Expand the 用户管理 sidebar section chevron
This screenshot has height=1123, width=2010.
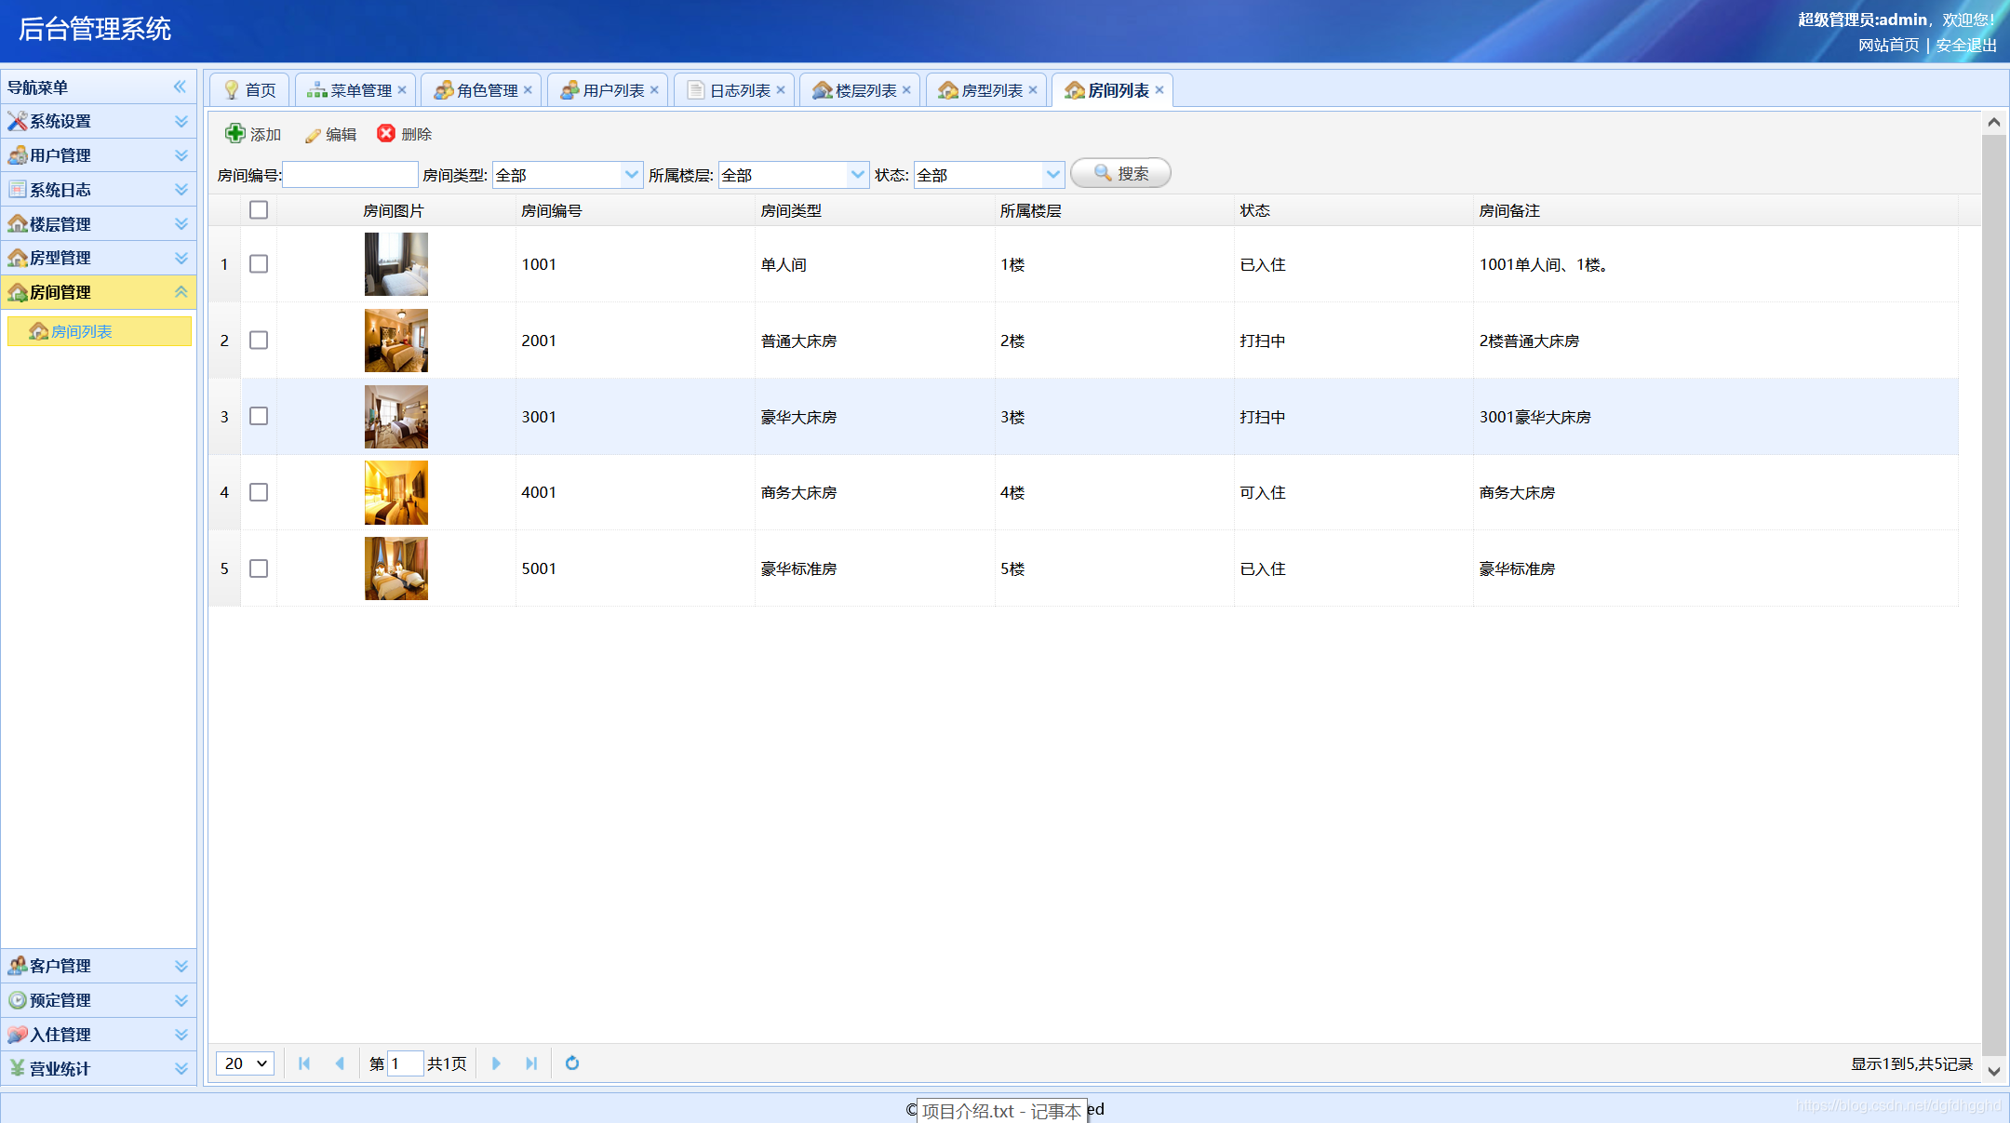pos(181,155)
